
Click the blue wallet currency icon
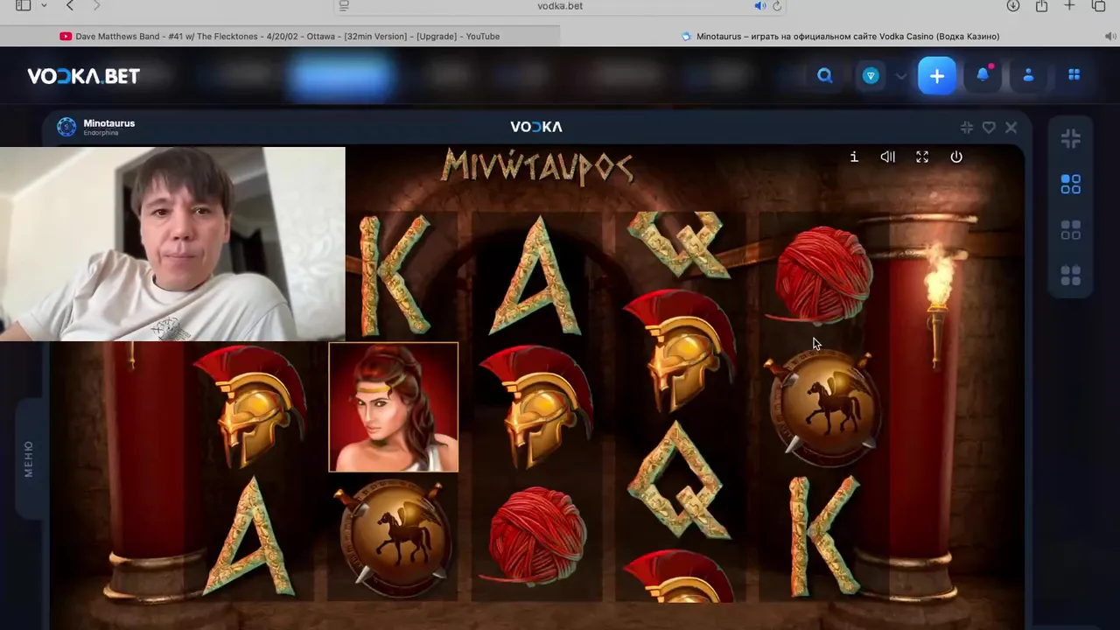[x=871, y=76]
